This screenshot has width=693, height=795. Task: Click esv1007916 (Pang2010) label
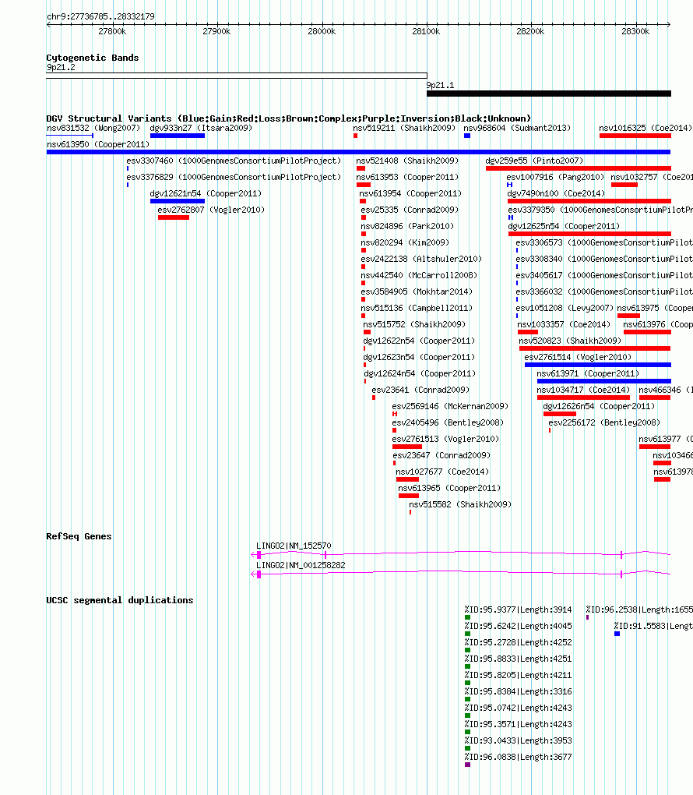click(x=556, y=177)
